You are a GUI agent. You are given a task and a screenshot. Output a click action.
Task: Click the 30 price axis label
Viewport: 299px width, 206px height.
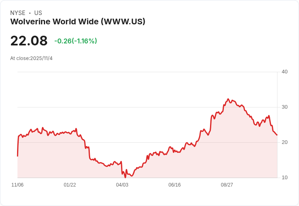284,107
